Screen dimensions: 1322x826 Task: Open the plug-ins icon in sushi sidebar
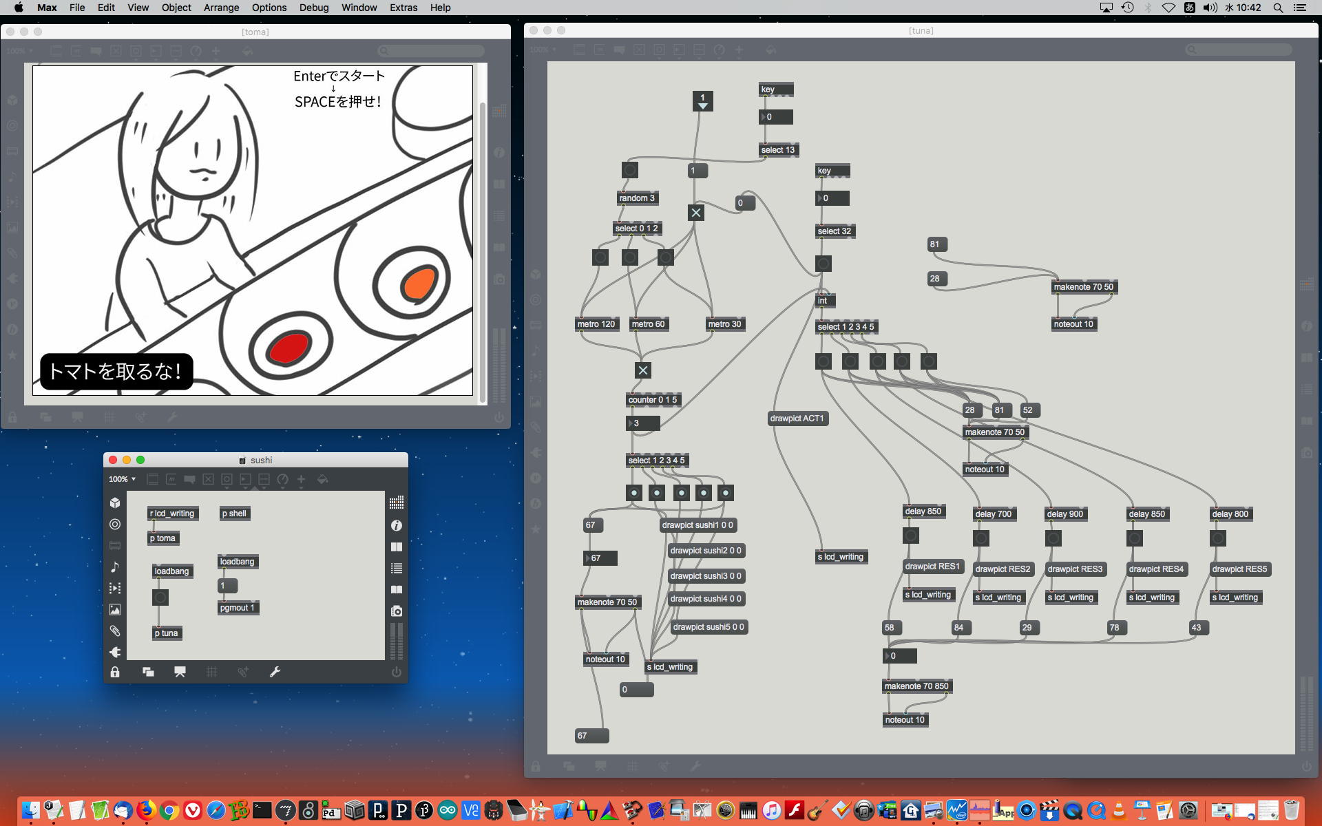point(115,652)
